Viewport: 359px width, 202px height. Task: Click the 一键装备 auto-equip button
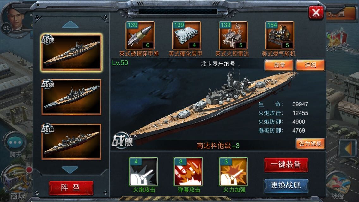tap(286, 164)
